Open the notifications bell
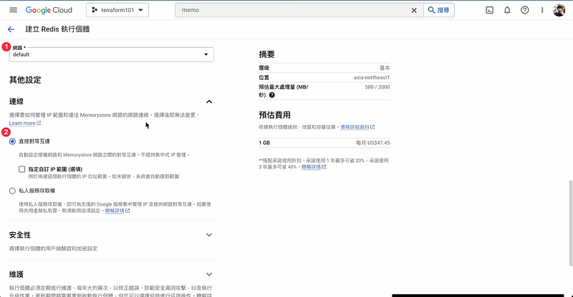The image size is (573, 297). tap(507, 10)
